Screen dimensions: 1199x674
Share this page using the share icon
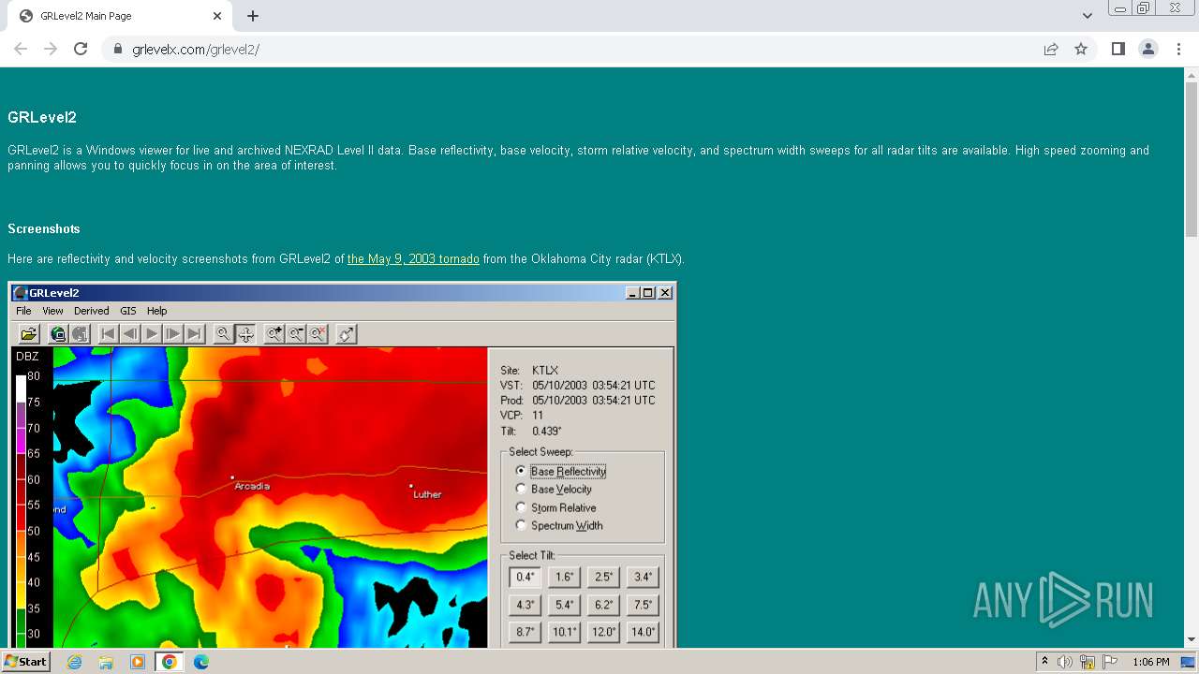tap(1051, 49)
